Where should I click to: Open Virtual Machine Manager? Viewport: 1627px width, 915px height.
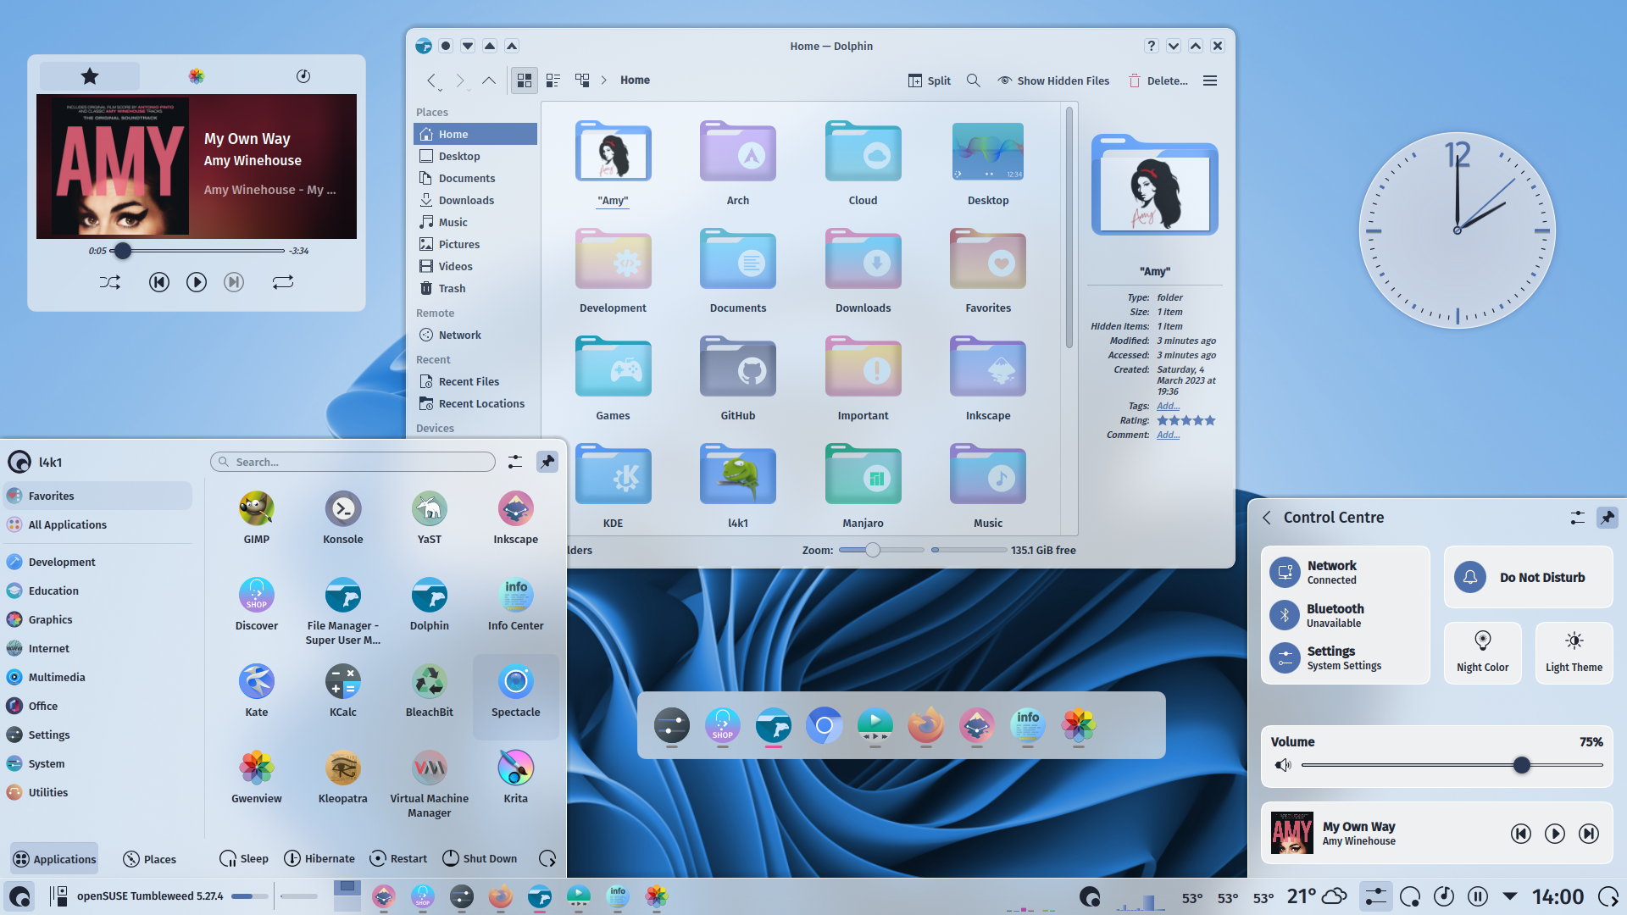click(429, 784)
